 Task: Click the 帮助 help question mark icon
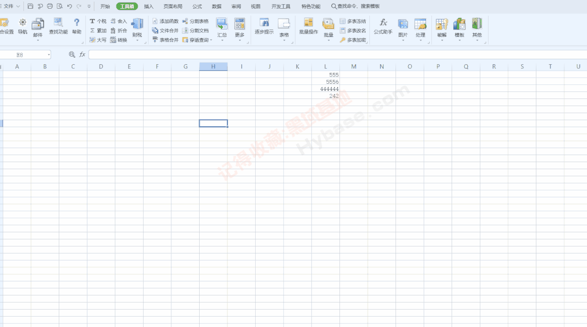click(76, 26)
